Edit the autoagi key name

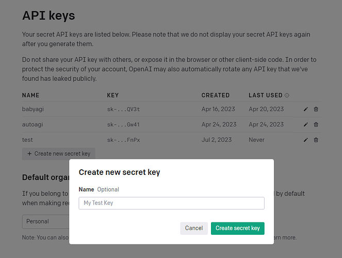pyautogui.click(x=306, y=124)
